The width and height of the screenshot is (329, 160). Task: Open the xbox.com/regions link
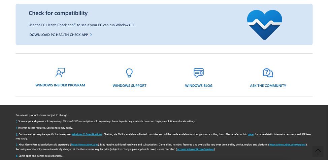[x=287, y=144]
